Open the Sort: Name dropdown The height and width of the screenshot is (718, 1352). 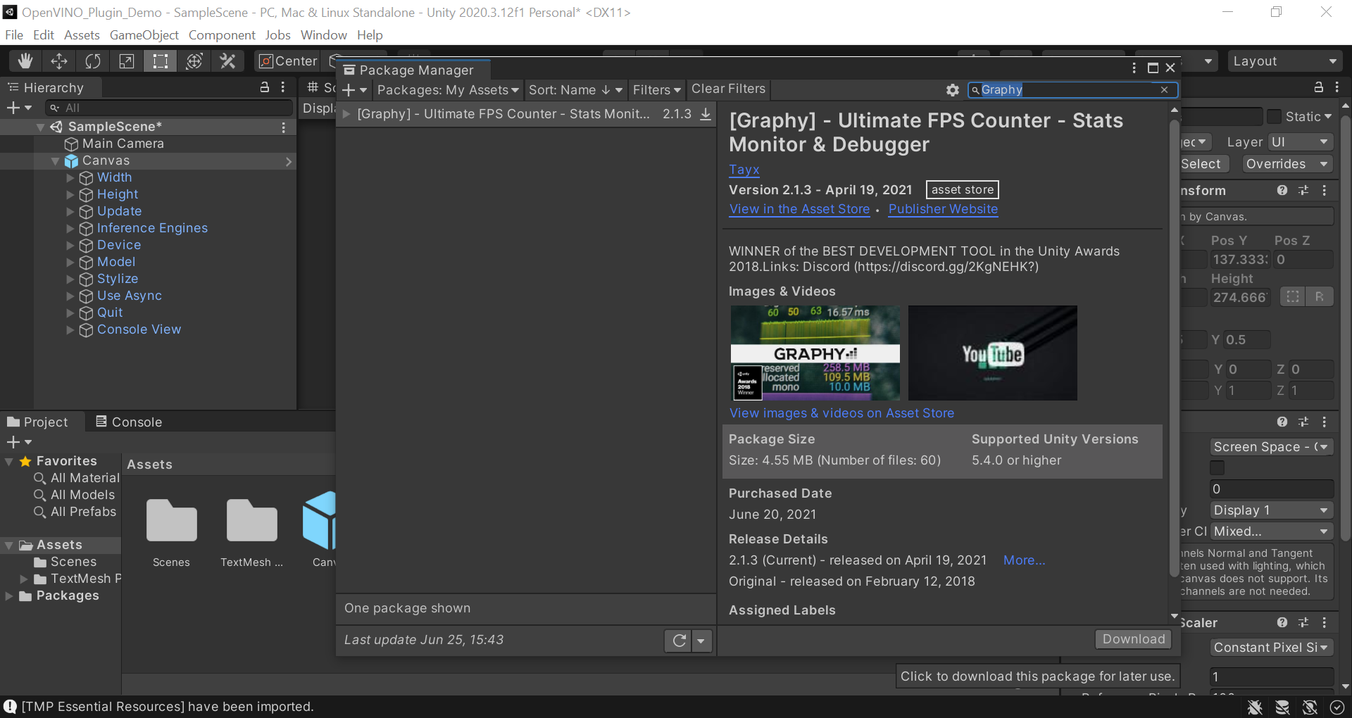[x=575, y=90]
